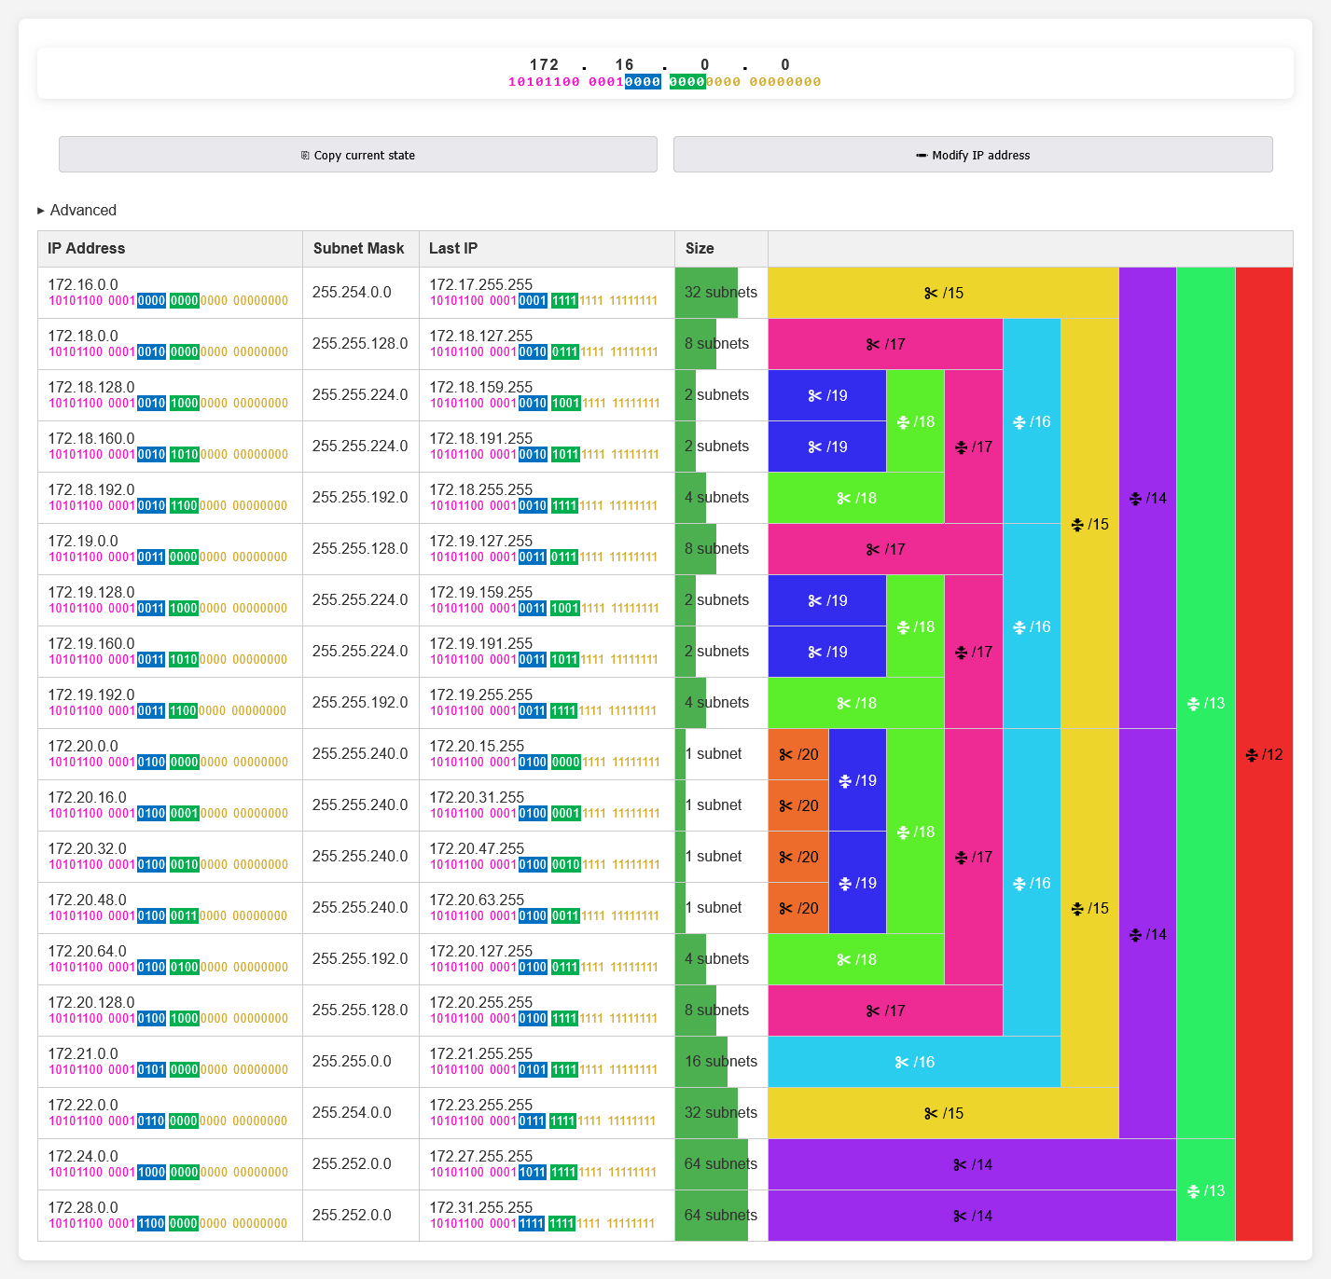Join the red /12 block

(1264, 754)
